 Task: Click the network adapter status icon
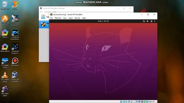pos(129,102)
